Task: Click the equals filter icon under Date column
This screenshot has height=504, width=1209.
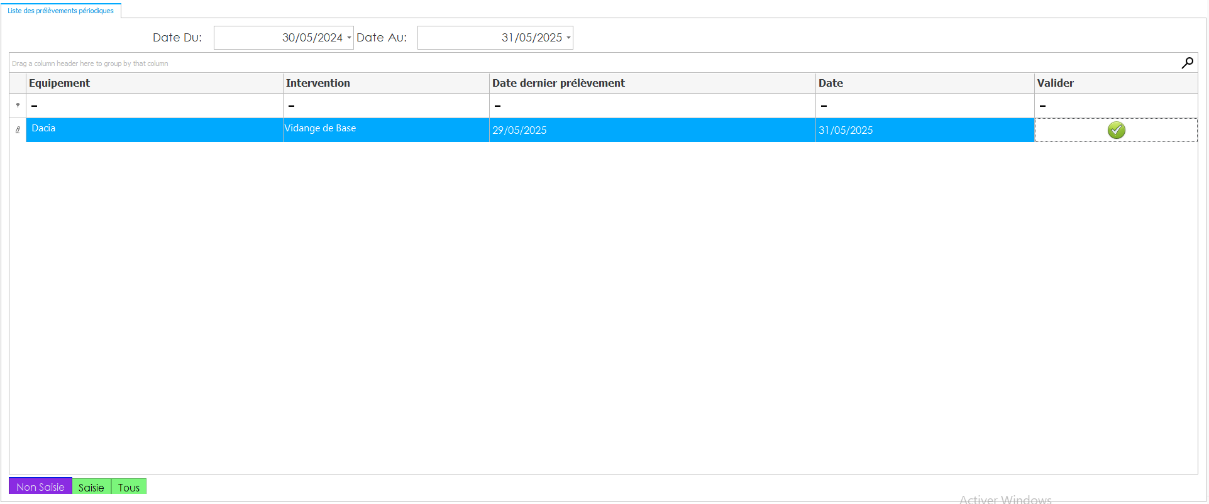Action: [824, 106]
